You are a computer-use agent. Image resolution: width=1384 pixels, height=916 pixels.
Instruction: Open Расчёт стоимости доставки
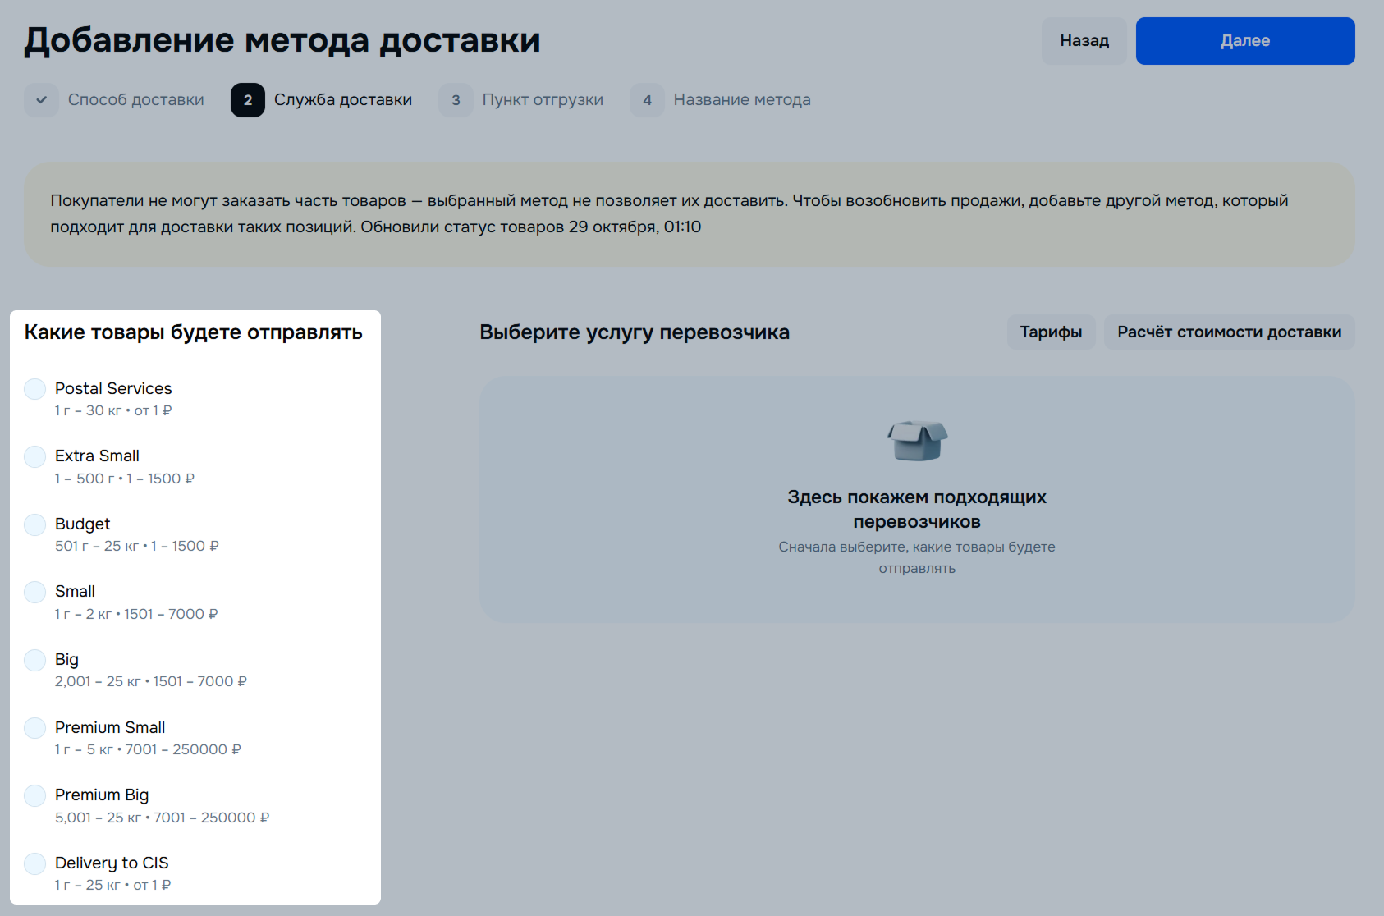pos(1229,332)
